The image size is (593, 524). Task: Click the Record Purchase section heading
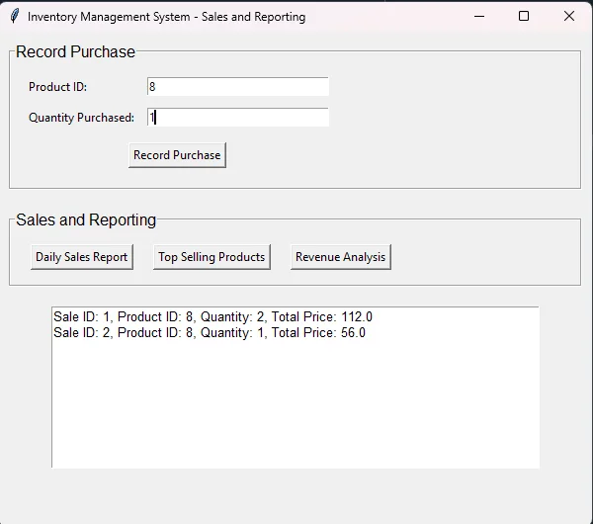click(x=75, y=51)
